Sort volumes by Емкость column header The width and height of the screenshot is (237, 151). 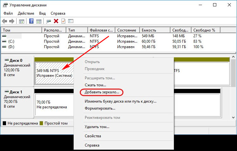pyautogui.click(x=155, y=30)
